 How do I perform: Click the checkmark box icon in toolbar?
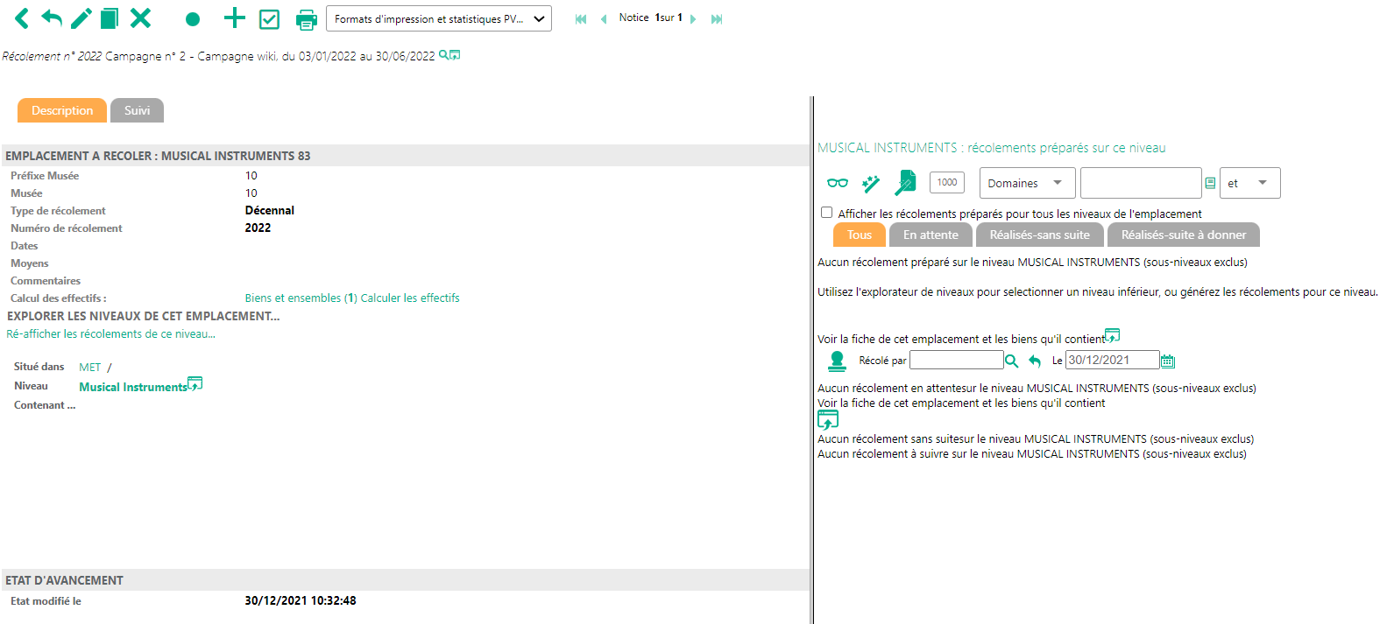269,19
